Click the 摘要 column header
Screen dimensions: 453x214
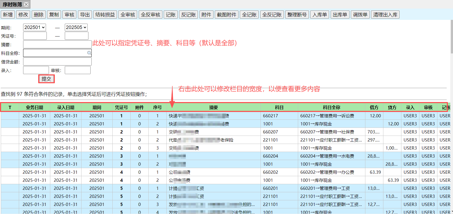click(213, 107)
